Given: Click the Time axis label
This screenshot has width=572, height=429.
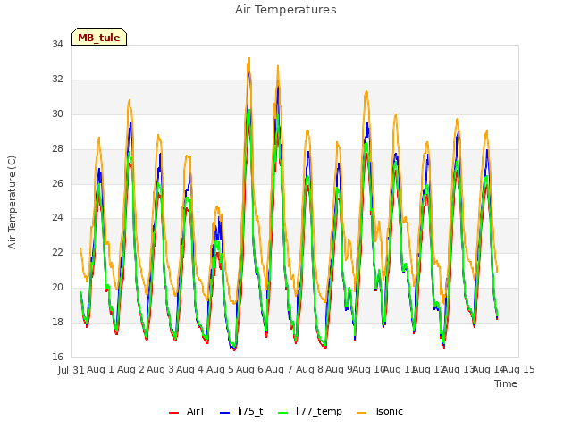Looking at the screenshot, I should pos(506,383).
